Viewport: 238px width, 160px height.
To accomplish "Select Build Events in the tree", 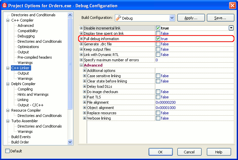I will (21, 137).
